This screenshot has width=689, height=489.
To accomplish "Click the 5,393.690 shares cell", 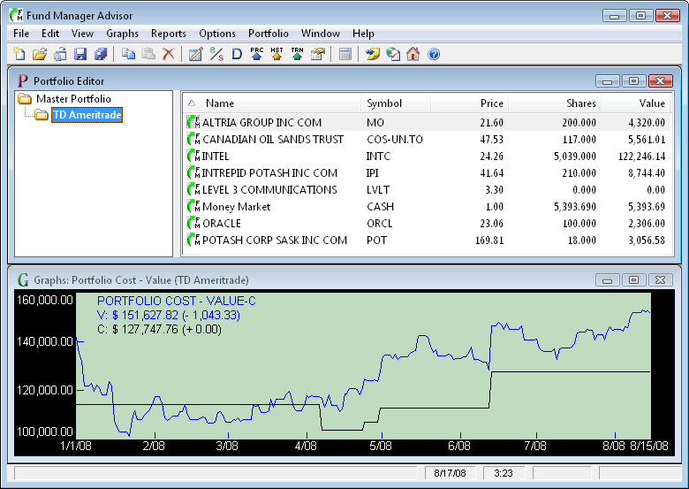I will [575, 207].
